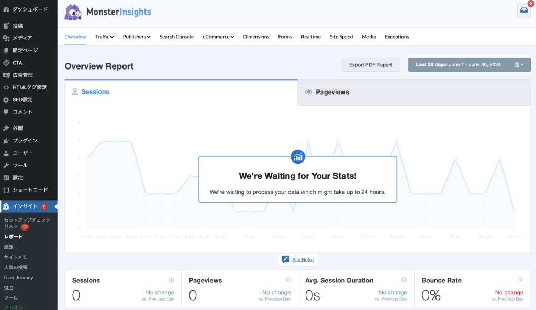The width and height of the screenshot is (536, 310).
Task: Expand the Traffic dropdown menu
Action: click(104, 37)
